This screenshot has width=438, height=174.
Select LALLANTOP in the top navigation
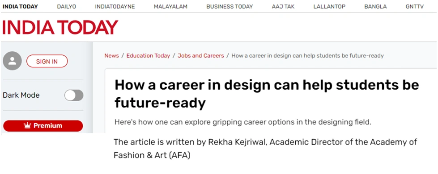[329, 7]
